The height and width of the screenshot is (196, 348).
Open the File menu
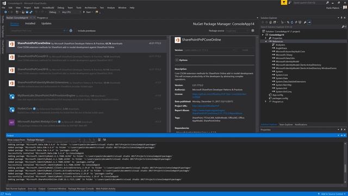pos(3,8)
